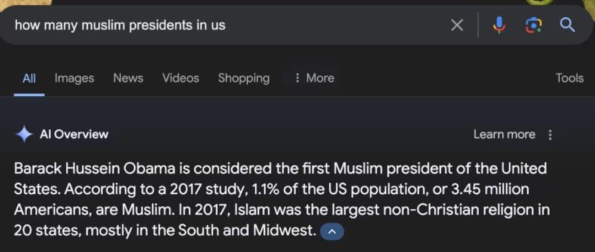Open the AI Overview three-dot options menu

click(550, 135)
